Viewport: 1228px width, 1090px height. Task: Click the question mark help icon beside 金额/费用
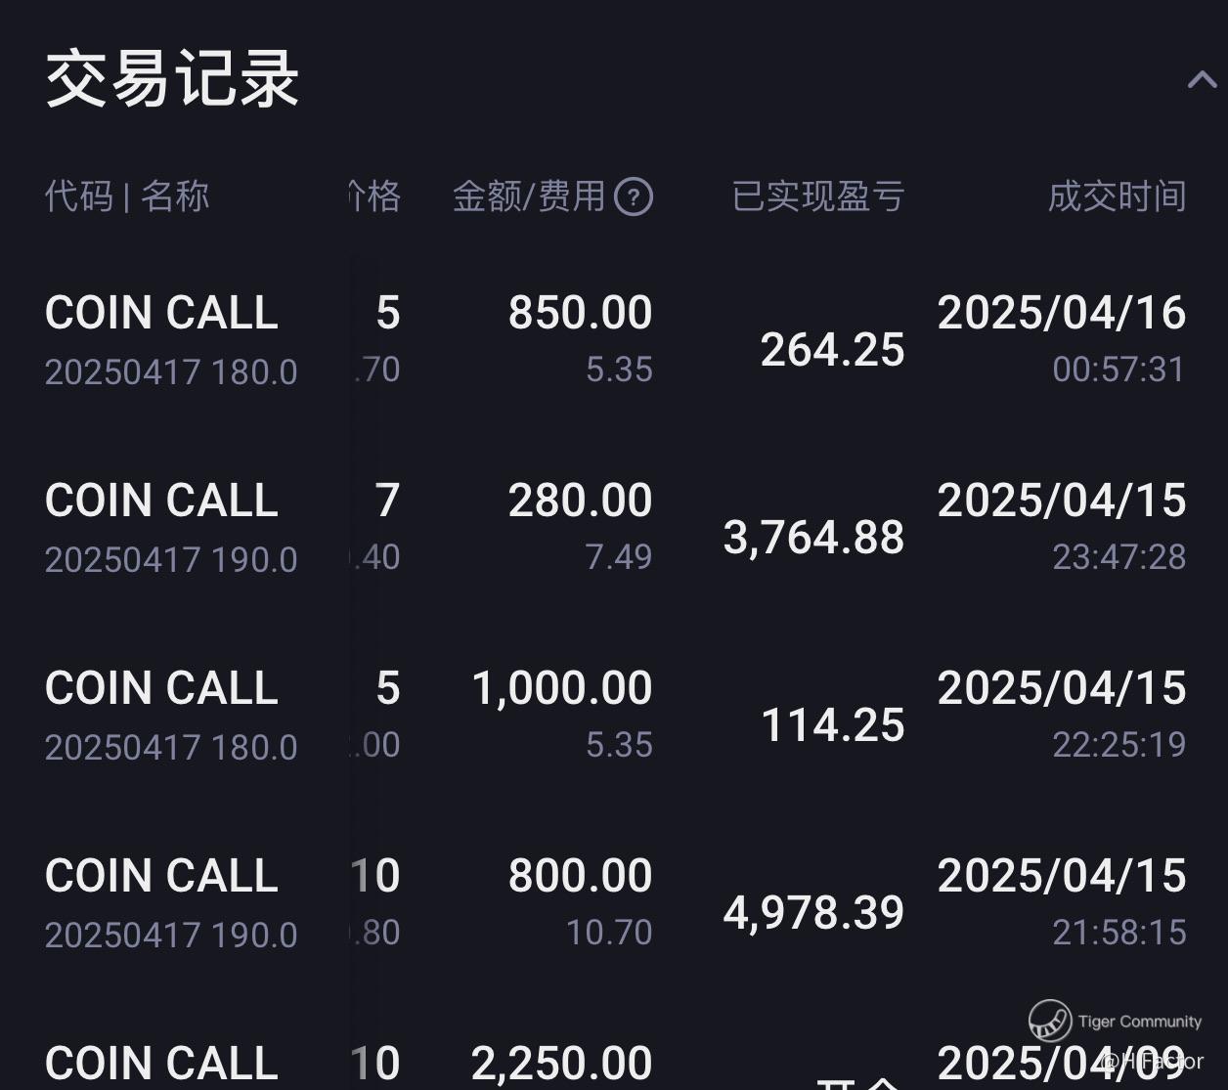click(x=633, y=197)
